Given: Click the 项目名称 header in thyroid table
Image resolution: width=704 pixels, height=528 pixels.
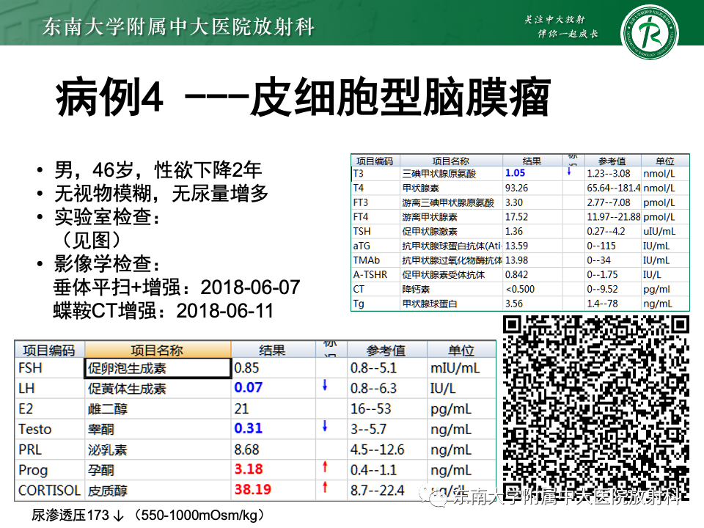Looking at the screenshot, I should pos(451,161).
